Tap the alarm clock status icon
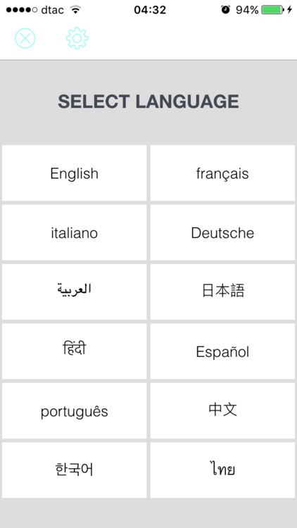The height and width of the screenshot is (528, 297). [x=225, y=10]
